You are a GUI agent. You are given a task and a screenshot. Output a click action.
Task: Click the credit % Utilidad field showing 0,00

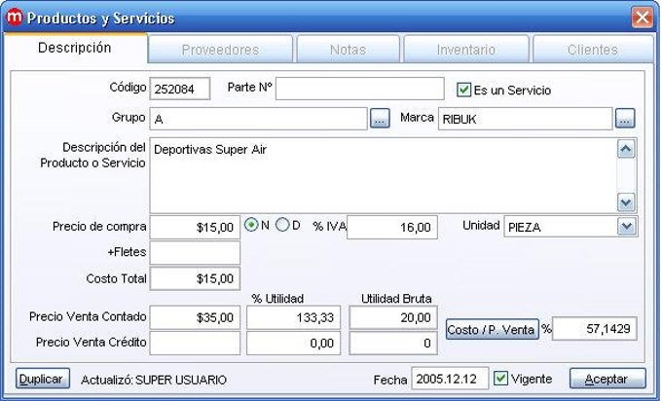click(293, 343)
